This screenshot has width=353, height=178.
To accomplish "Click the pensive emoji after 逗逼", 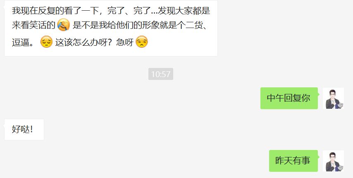I will (x=46, y=42).
